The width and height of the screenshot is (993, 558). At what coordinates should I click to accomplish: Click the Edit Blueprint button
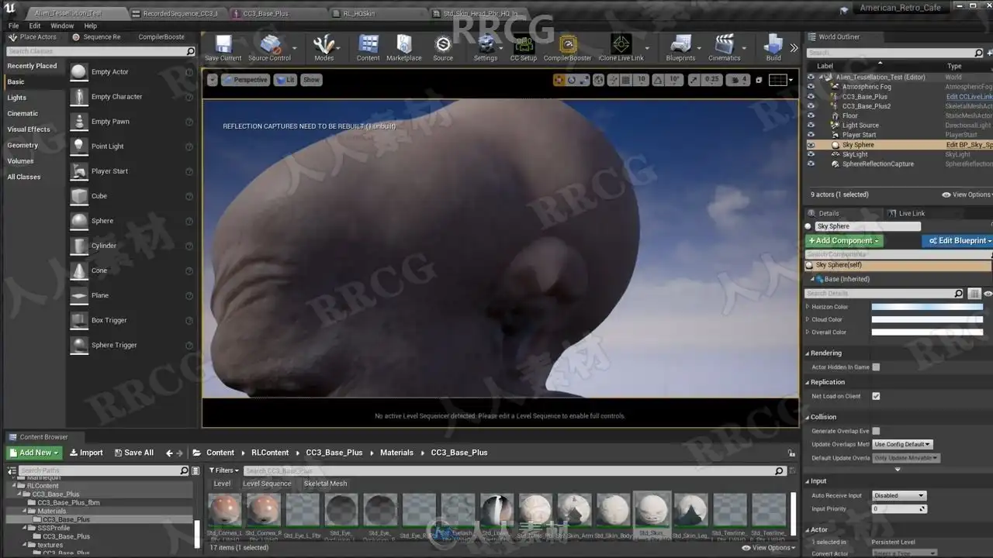tap(960, 241)
